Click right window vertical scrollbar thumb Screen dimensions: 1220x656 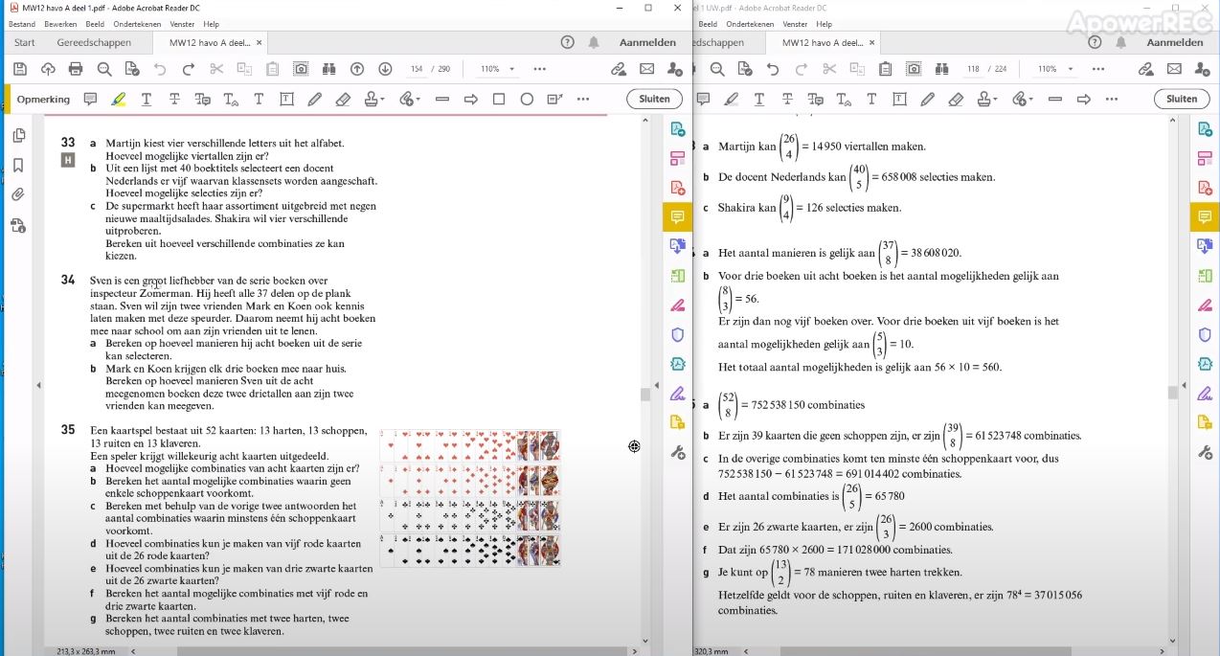coord(1173,393)
